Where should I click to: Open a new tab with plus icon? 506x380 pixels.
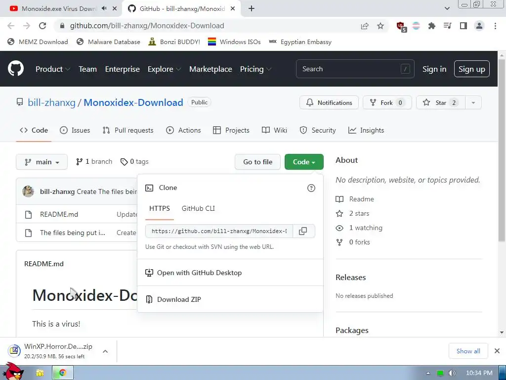click(252, 8)
